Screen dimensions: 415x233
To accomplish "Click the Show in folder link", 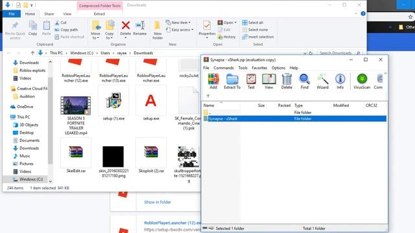I will pos(158,202).
